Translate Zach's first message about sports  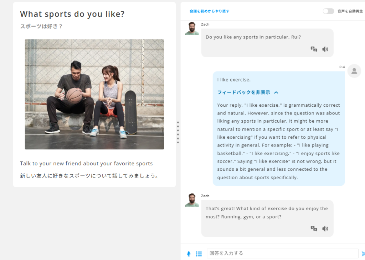click(314, 49)
